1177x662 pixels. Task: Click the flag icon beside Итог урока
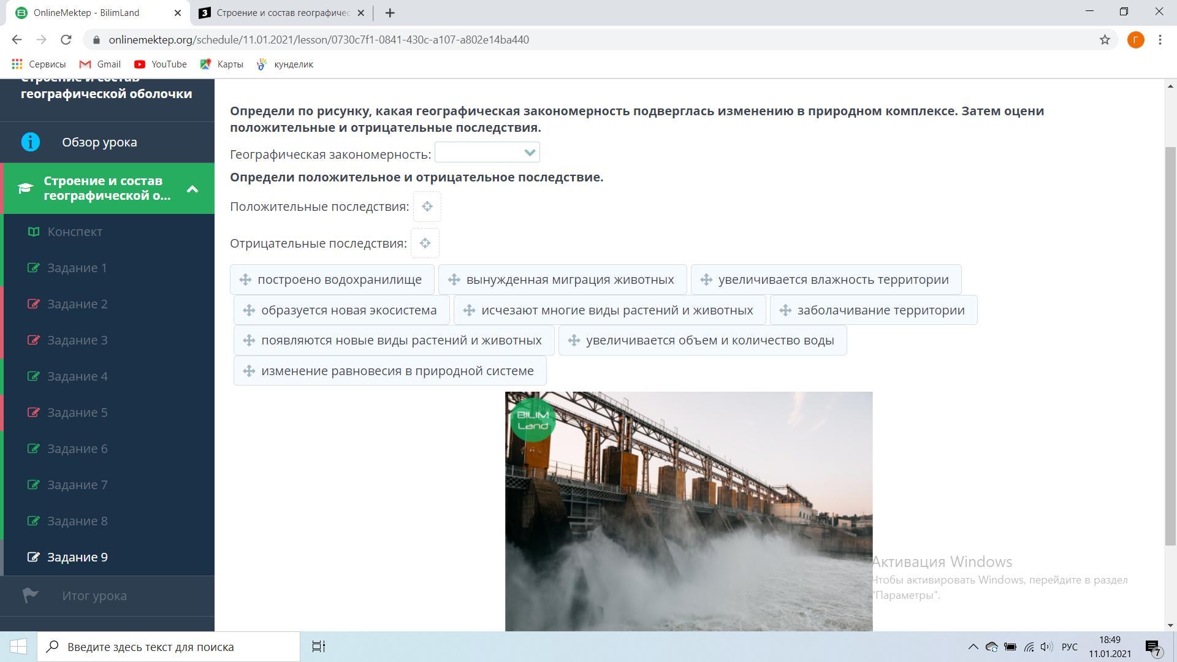[30, 595]
